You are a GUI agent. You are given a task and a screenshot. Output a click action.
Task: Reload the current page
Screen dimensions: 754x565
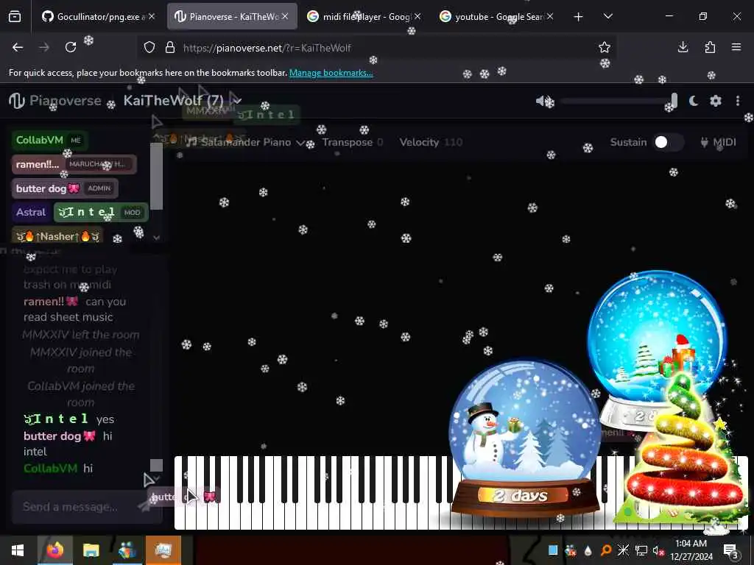(x=71, y=47)
